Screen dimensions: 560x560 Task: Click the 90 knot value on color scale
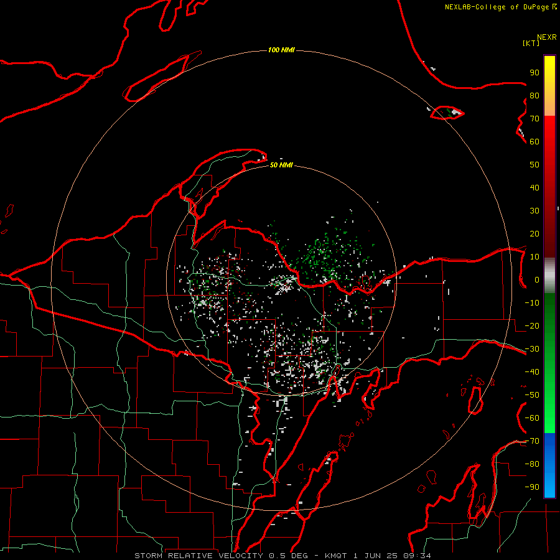[x=534, y=73]
